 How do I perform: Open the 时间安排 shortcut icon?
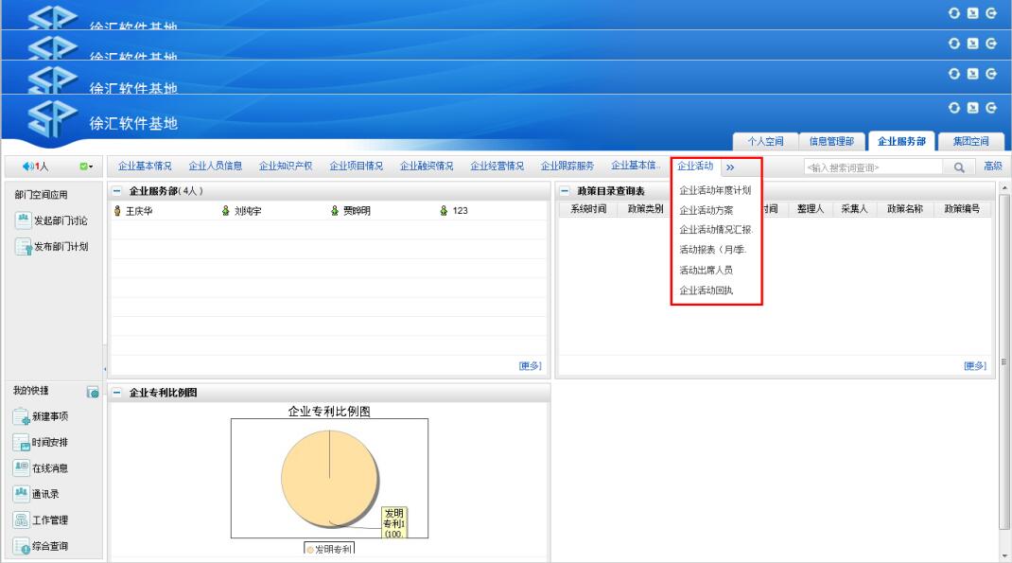pos(22,442)
